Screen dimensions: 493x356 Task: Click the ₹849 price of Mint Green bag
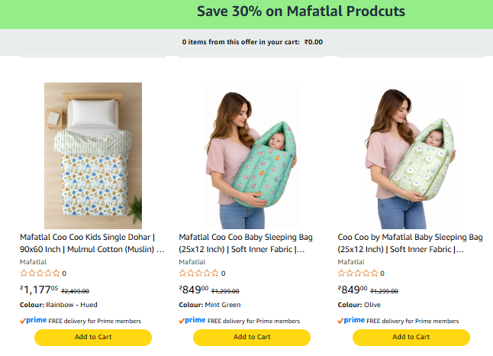pyautogui.click(x=194, y=290)
